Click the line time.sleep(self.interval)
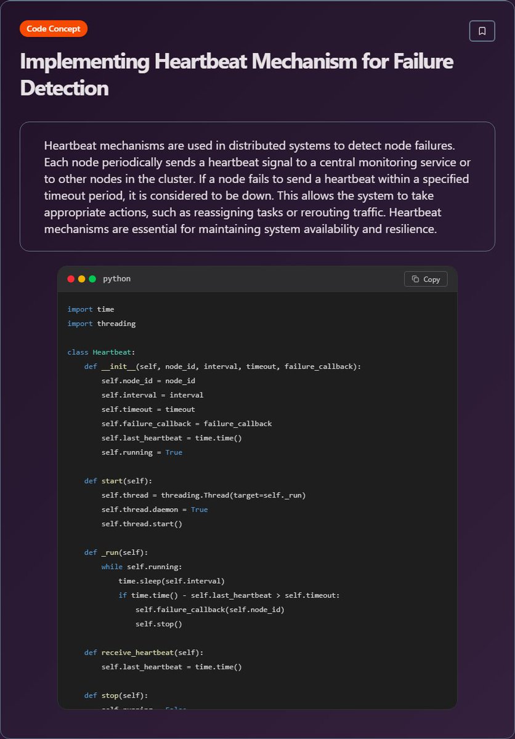Image resolution: width=515 pixels, height=739 pixels. point(172,581)
